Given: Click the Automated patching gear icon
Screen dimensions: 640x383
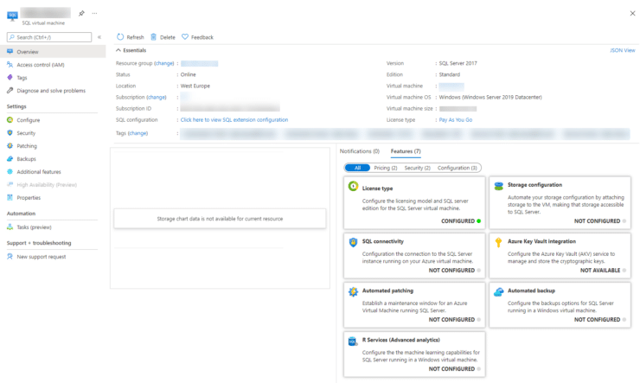Looking at the screenshot, I should pyautogui.click(x=353, y=291).
